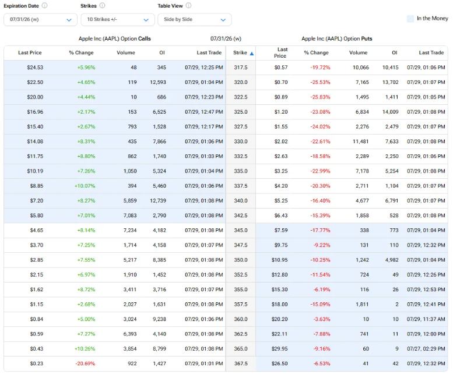This screenshot has width=453, height=374.
Task: Click call last price $22.50
Action: [x=35, y=82]
